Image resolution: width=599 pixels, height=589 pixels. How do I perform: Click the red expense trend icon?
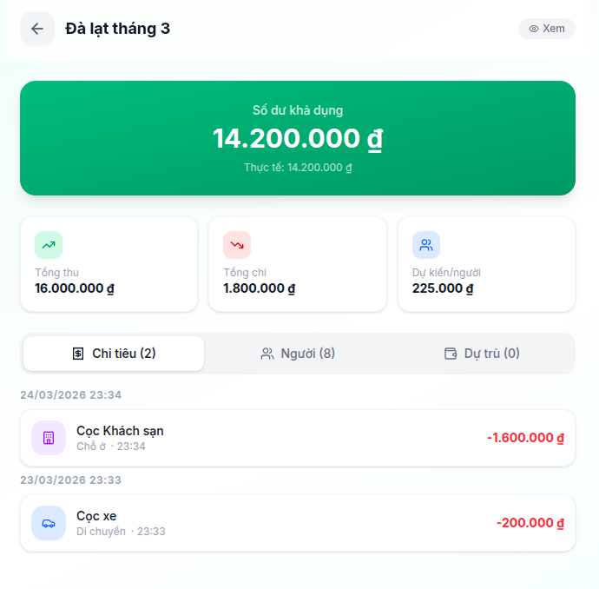pyautogui.click(x=237, y=245)
